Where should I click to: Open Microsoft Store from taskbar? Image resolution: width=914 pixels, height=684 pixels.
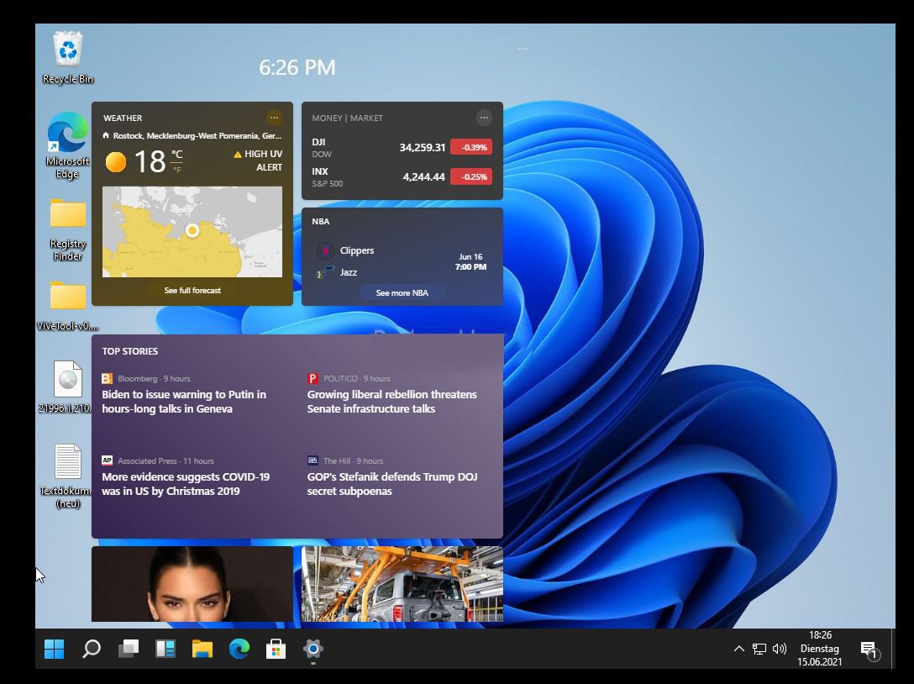276,649
